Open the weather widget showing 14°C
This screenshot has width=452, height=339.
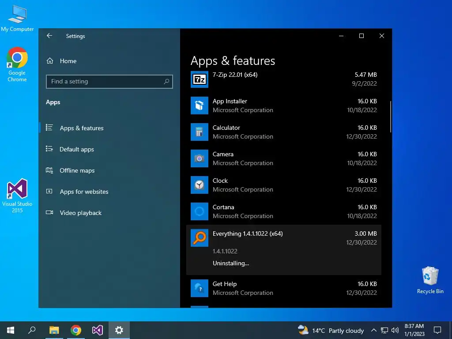(x=331, y=330)
